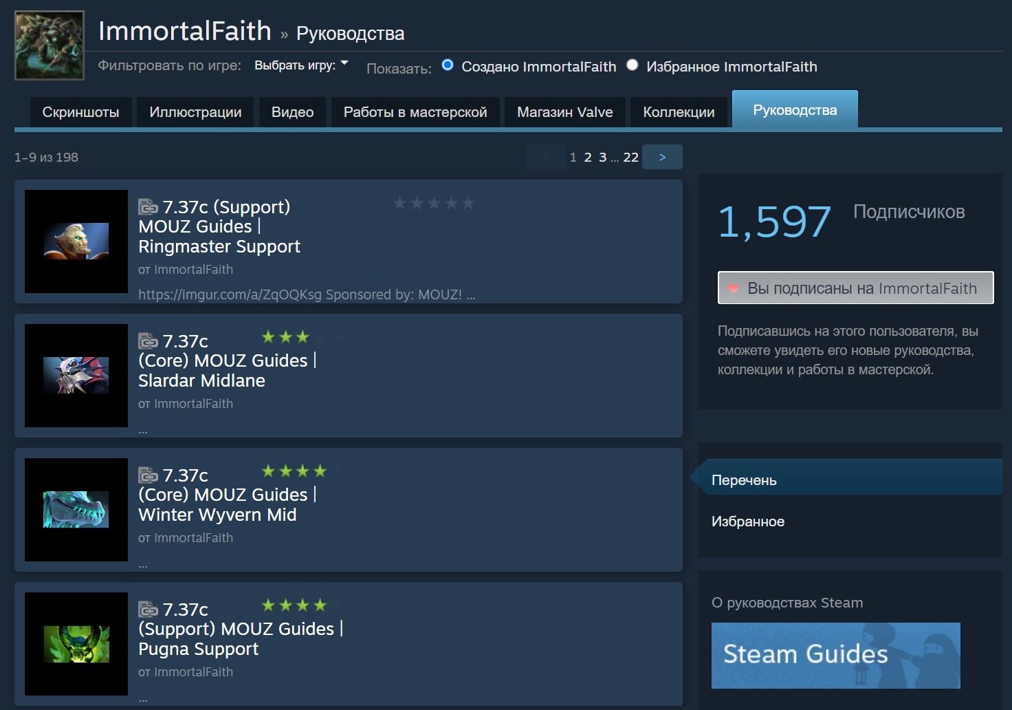Viewport: 1012px width, 710px height.
Task: Click the 'О руководствах Steam' heading
Action: (x=787, y=603)
